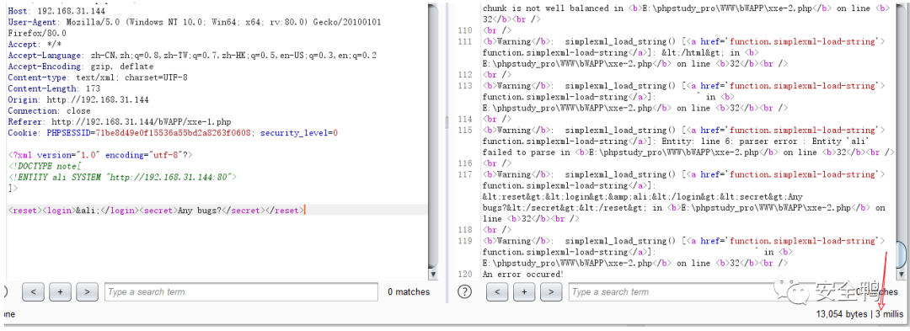The image size is (910, 331).
Task: Select the 'Accept: */*' header line
Action: pyautogui.click(x=35, y=45)
